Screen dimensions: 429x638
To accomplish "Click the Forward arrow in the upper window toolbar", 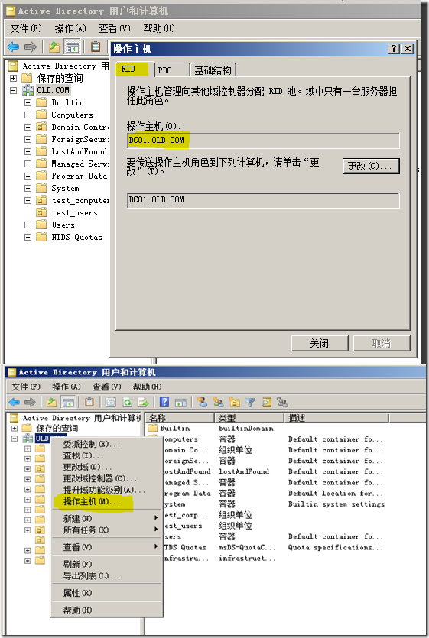I will pos(31,47).
